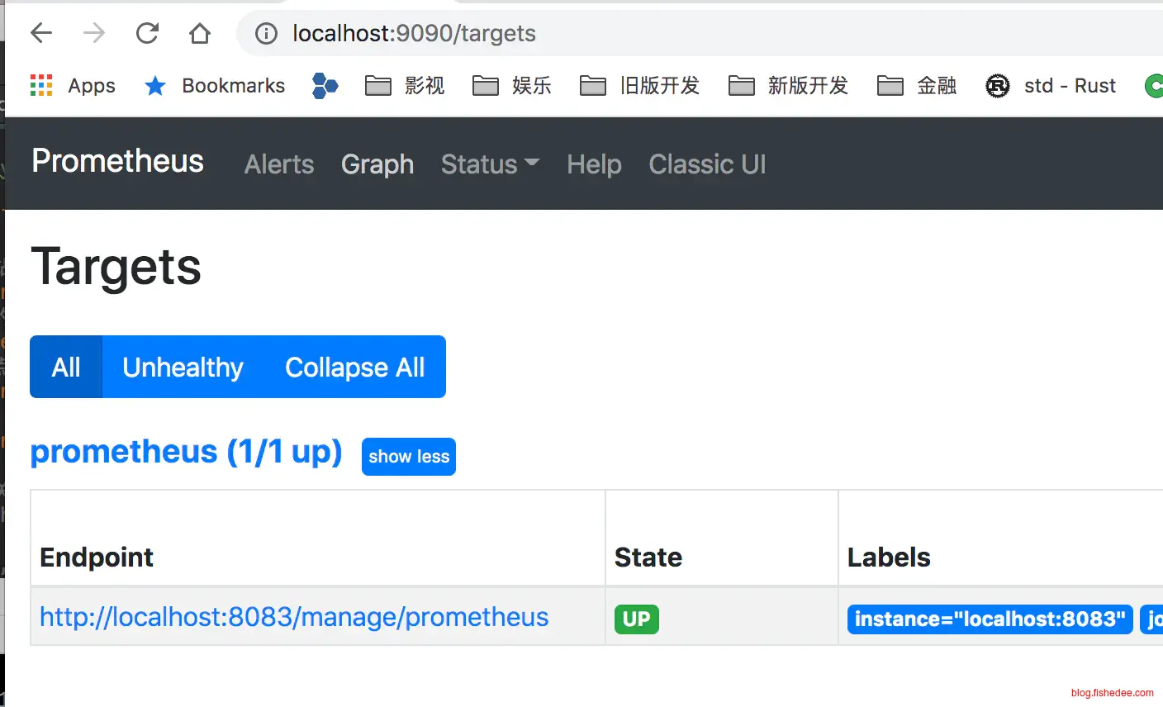
Task: Go to browser home page icon
Action: [200, 33]
